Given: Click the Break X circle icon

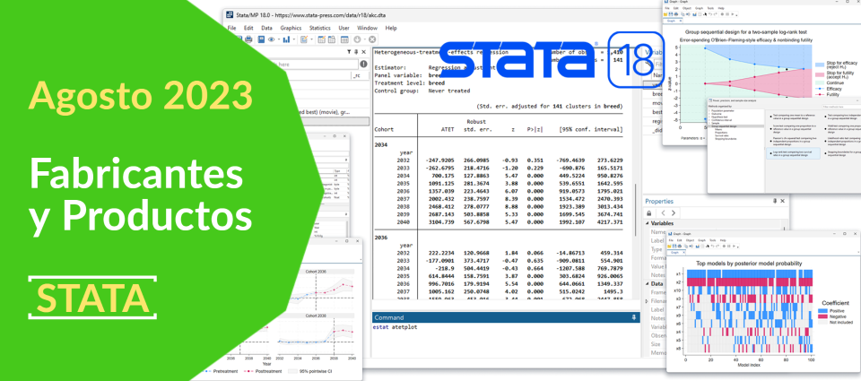Looking at the screenshot, I should pyautogui.click(x=372, y=39).
